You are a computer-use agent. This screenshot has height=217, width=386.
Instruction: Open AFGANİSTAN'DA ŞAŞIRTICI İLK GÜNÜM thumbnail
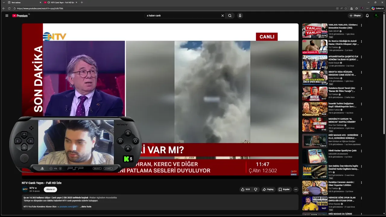(315, 62)
